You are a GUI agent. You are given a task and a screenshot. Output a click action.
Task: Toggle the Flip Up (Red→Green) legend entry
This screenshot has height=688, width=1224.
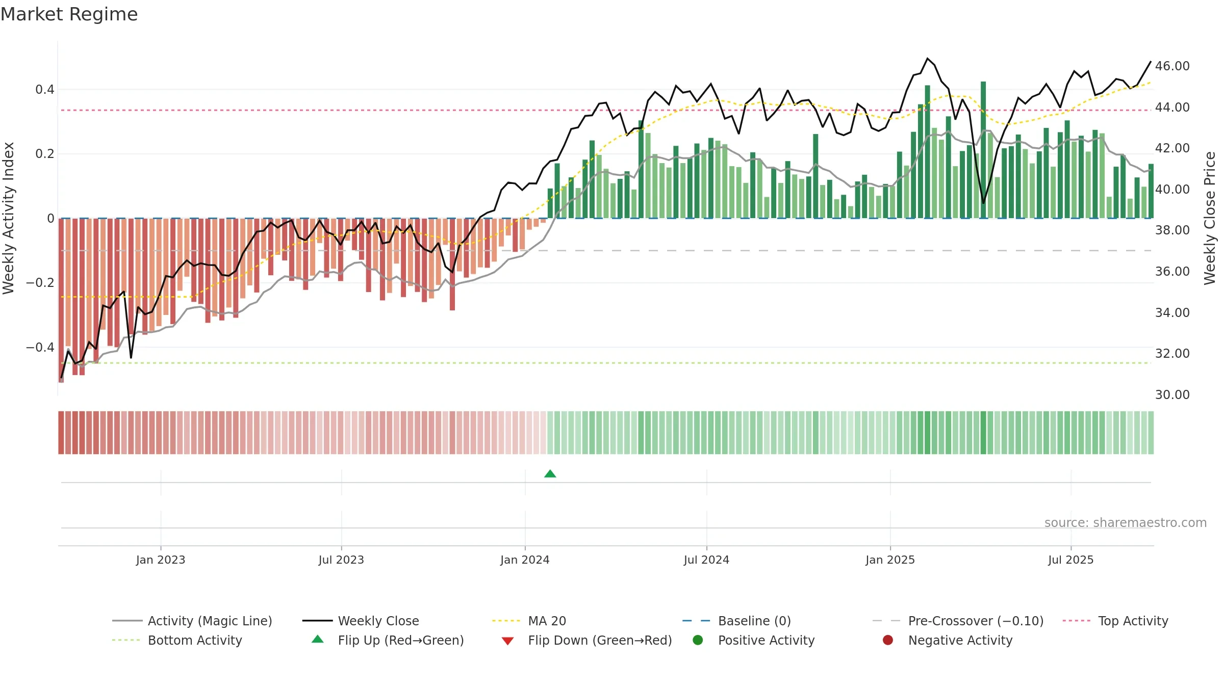(388, 640)
